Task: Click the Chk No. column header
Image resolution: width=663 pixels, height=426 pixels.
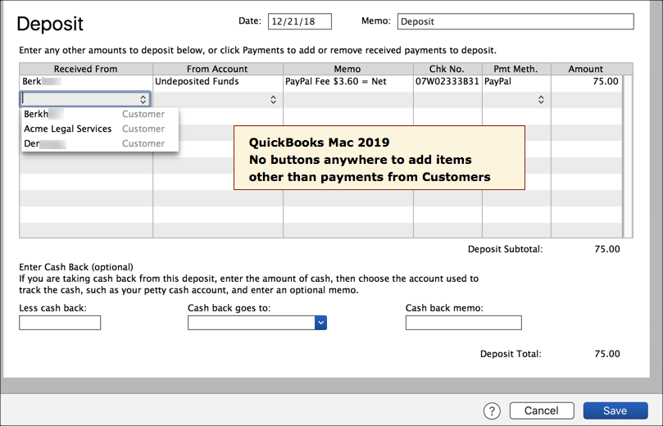Action: coord(447,69)
